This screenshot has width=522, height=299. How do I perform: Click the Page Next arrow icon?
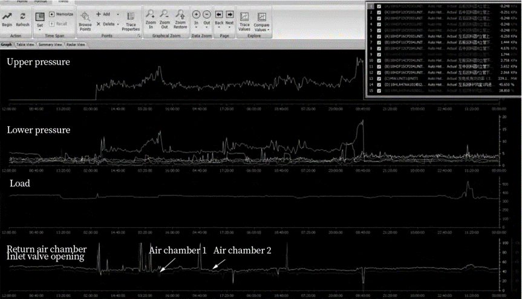pos(230,14)
